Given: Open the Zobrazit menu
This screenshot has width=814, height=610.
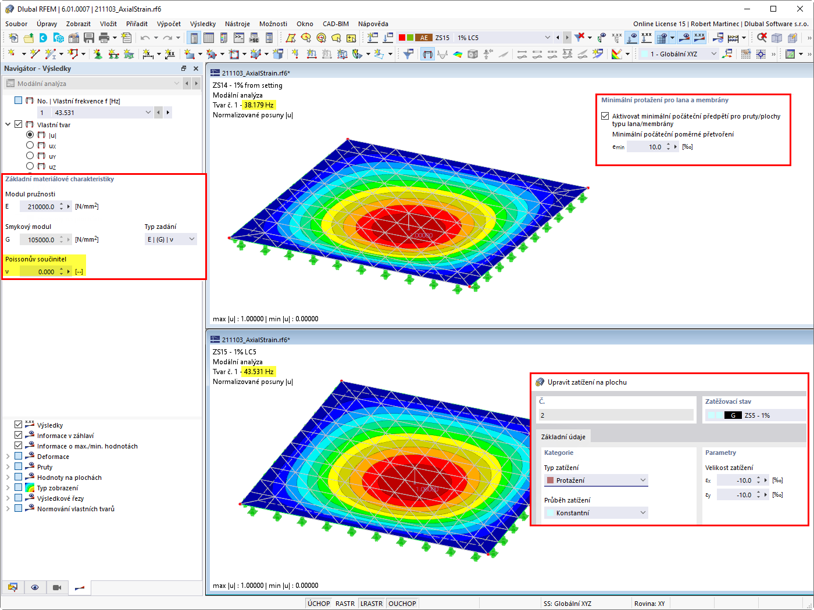Looking at the screenshot, I should pos(78,24).
